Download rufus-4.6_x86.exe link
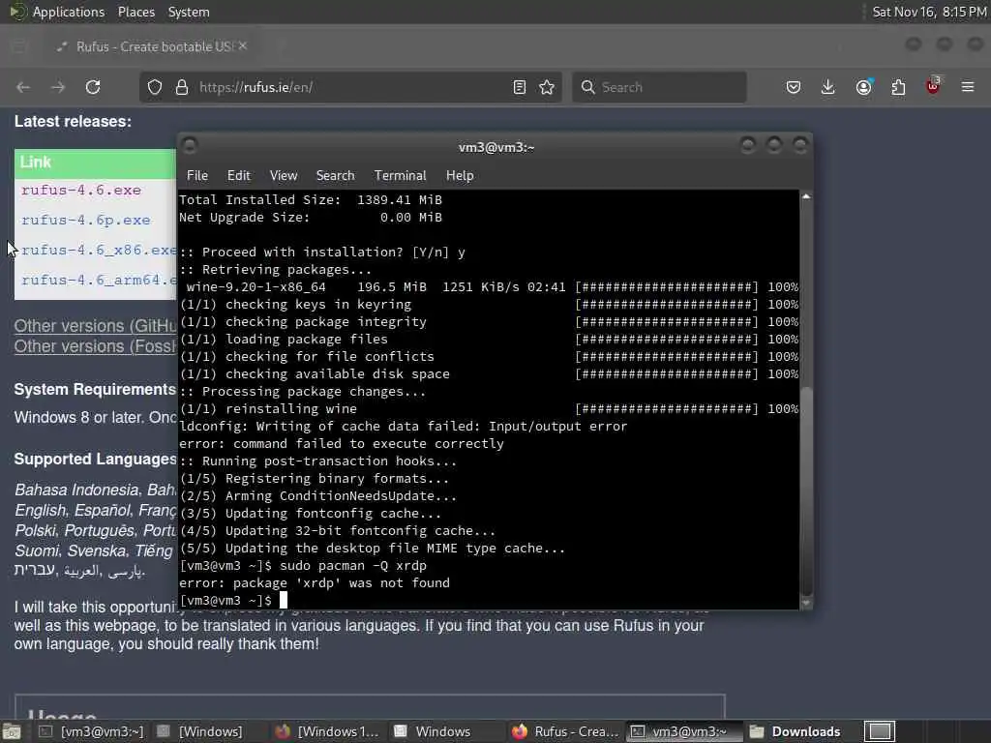Viewport: 991px width, 743px height. tap(99, 251)
